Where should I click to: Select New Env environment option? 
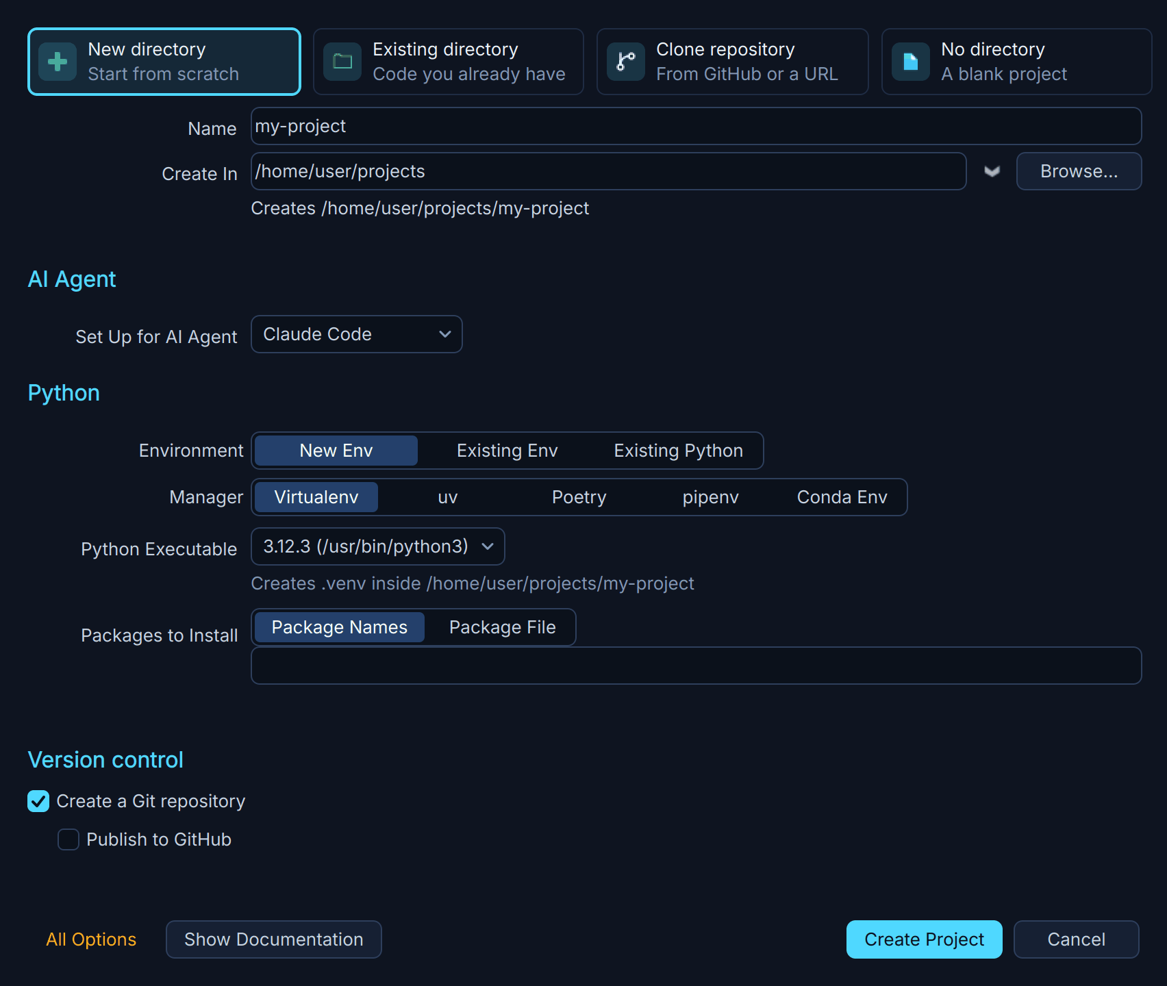336,451
